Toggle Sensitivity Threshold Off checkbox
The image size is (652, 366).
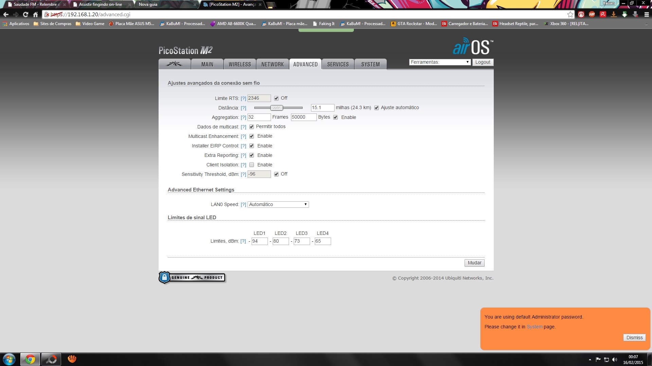276,174
